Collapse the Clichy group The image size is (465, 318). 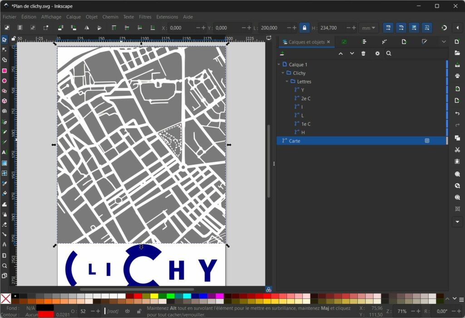tap(283, 73)
